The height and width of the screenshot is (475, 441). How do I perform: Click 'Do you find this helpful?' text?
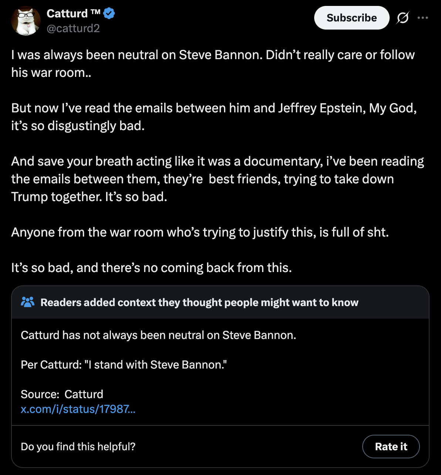tap(78, 447)
